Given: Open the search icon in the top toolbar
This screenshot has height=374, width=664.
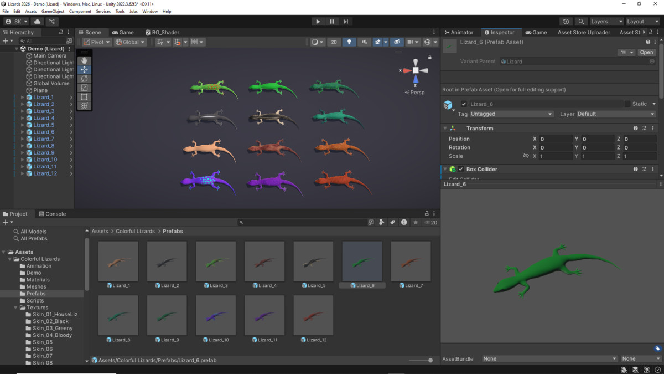Looking at the screenshot, I should 580,21.
